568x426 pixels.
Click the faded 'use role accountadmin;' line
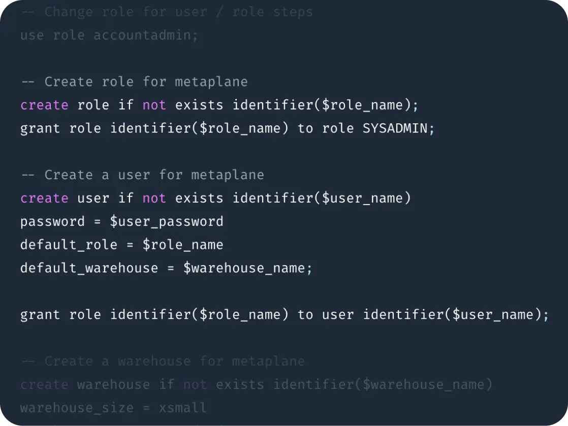109,36
